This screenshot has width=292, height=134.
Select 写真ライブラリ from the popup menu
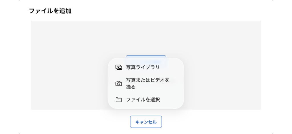[x=143, y=67]
